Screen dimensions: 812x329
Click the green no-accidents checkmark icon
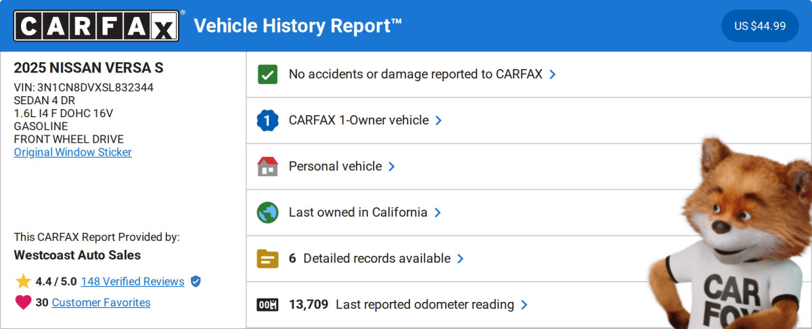[268, 74]
